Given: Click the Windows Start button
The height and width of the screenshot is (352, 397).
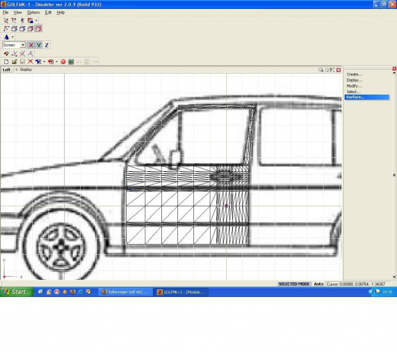Looking at the screenshot, I should [15, 292].
